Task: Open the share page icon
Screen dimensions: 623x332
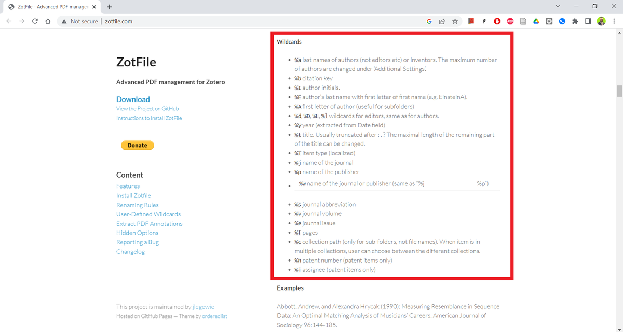Action: 442,21
